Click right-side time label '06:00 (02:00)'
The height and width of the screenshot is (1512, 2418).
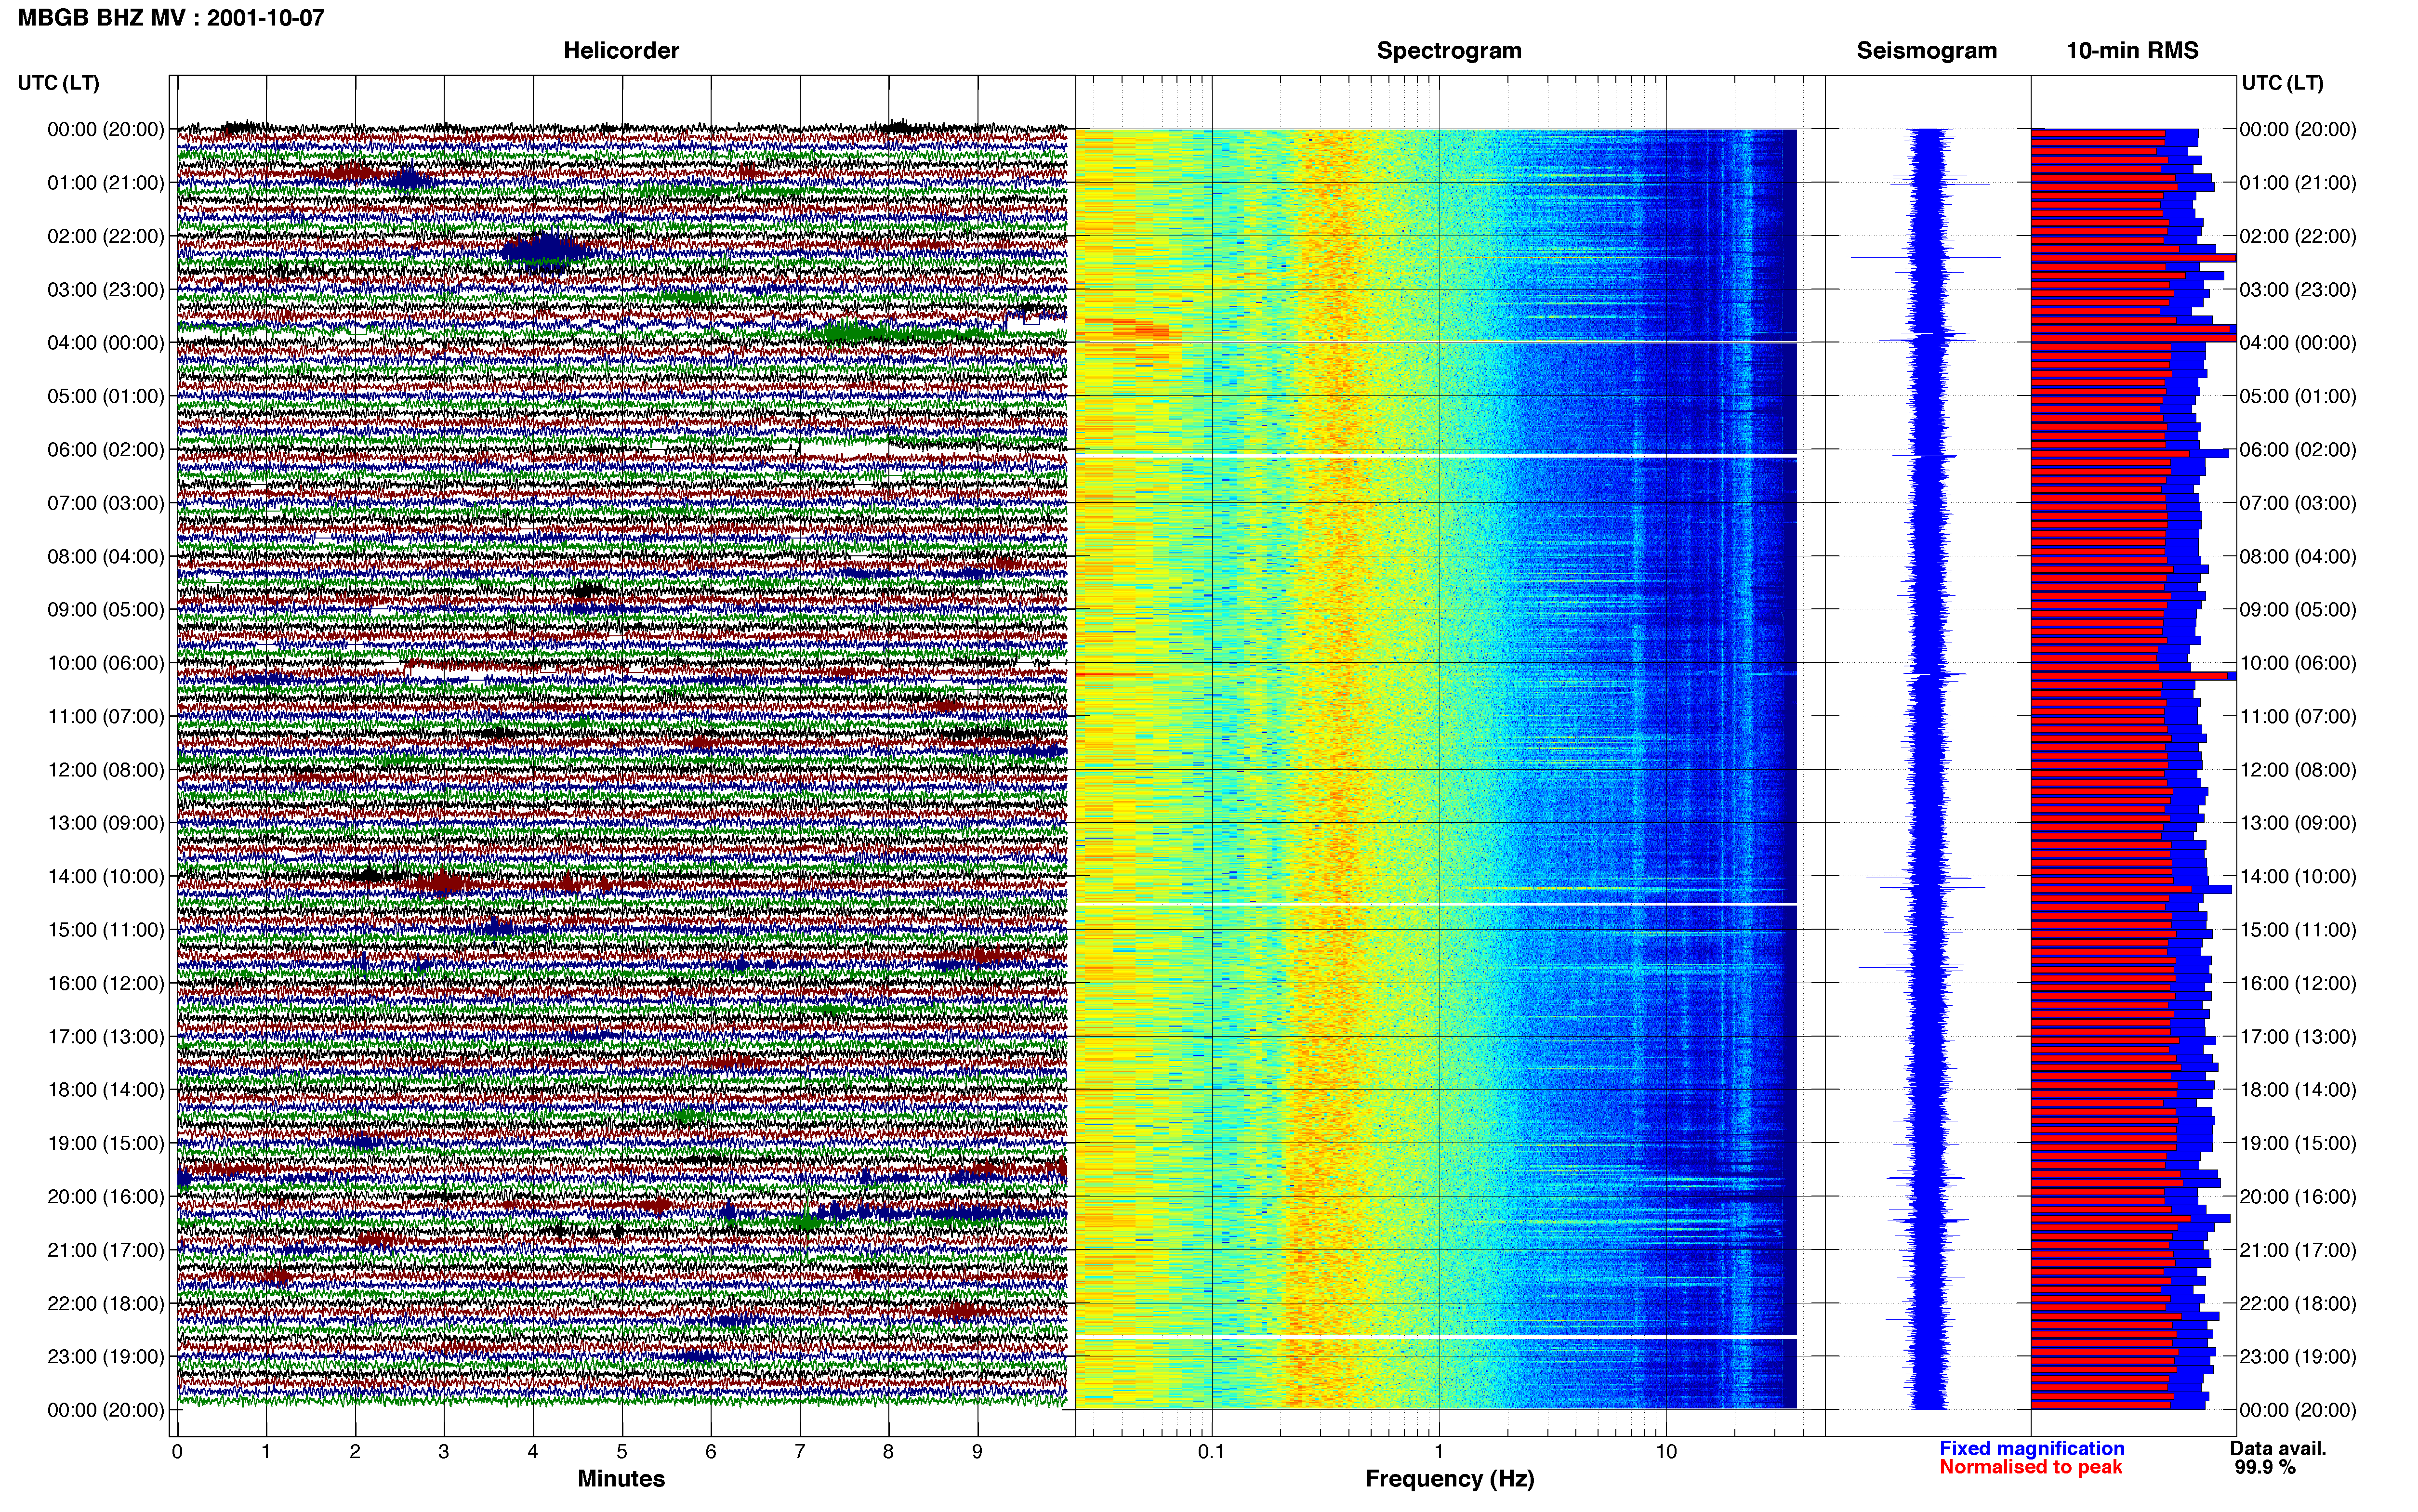(x=2298, y=450)
